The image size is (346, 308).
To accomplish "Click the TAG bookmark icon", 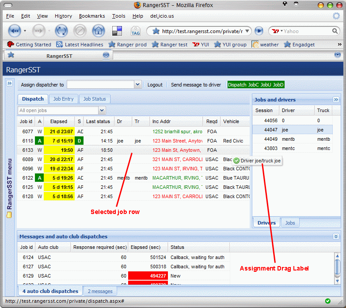I will pyautogui.click(x=135, y=31).
